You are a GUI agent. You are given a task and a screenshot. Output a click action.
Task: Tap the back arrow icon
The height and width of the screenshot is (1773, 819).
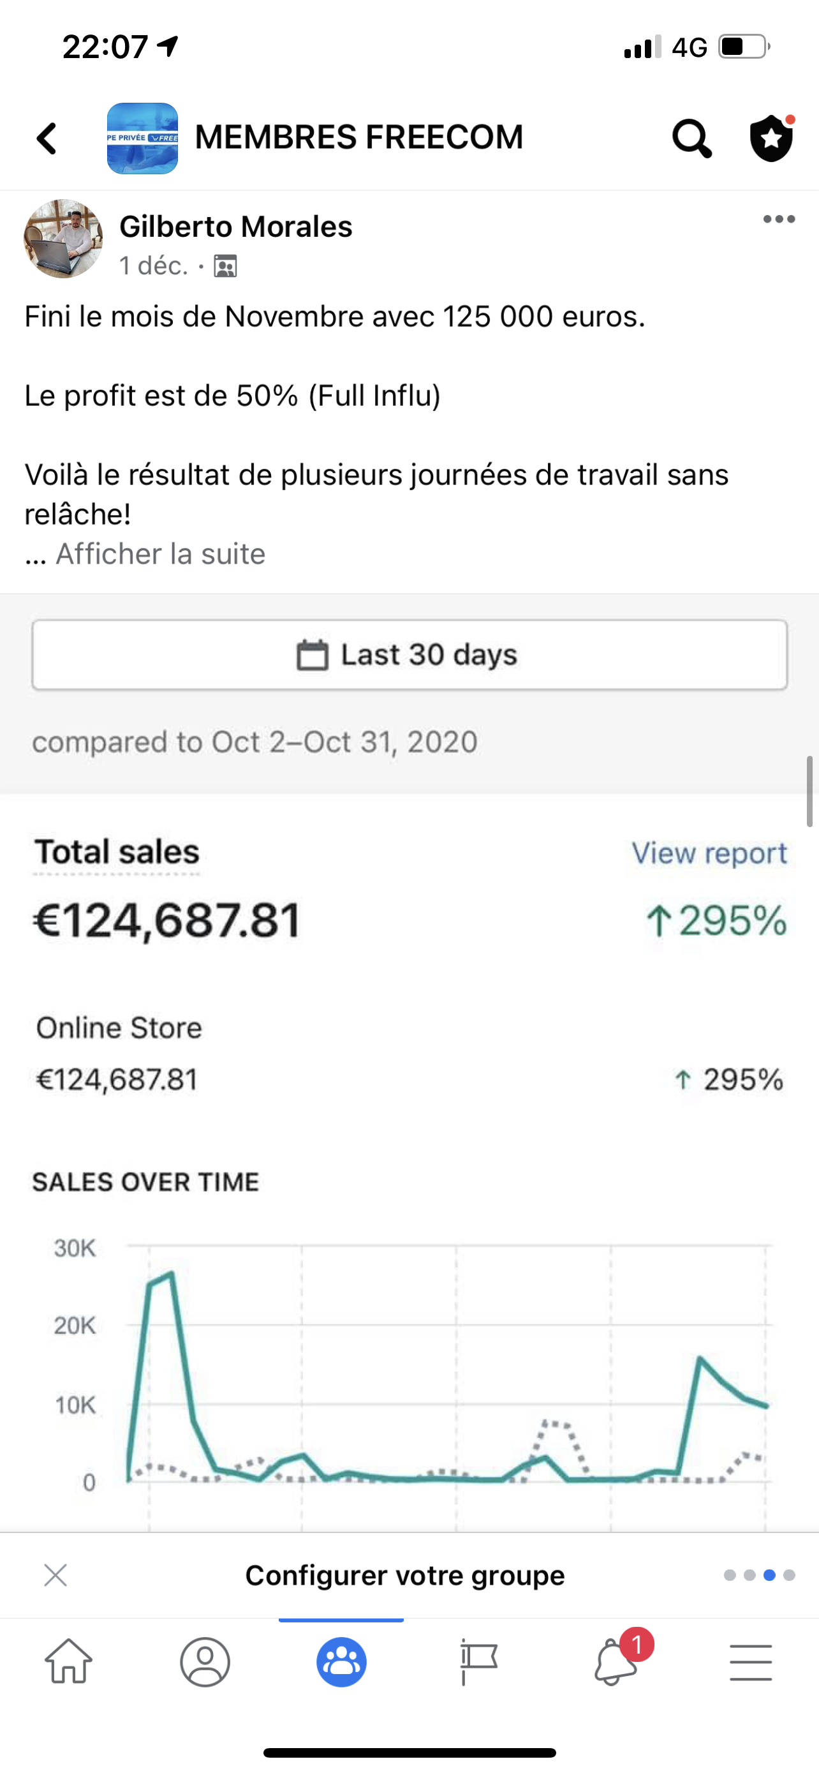(x=47, y=138)
